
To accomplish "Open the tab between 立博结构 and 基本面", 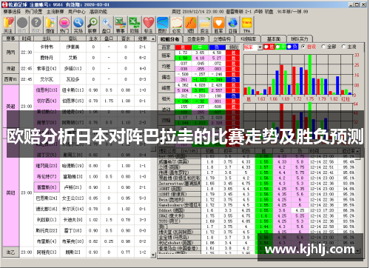I will [x=248, y=39].
